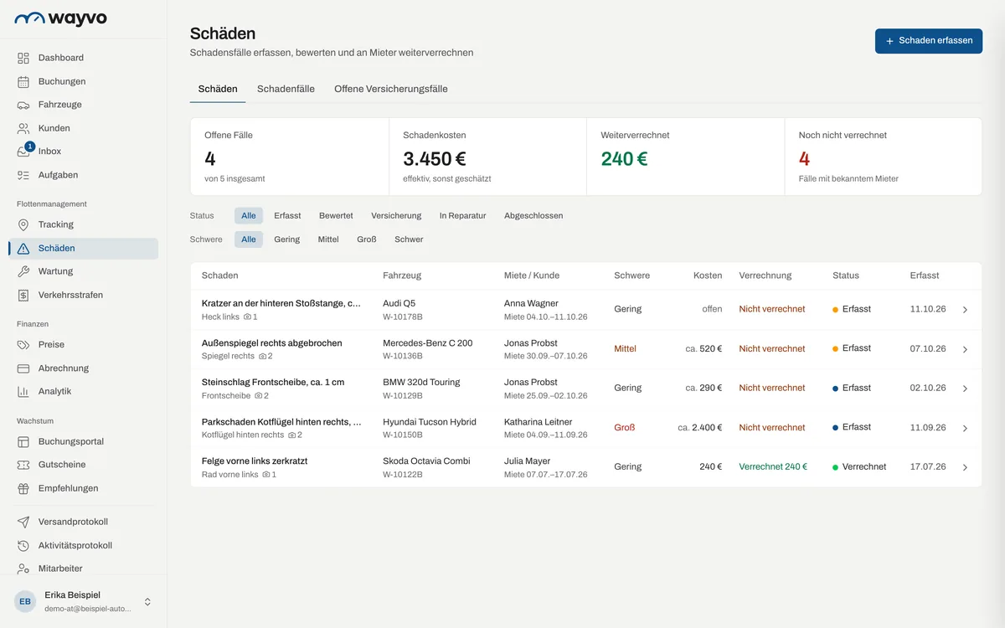Click the Empfehlungen gift icon
The width and height of the screenshot is (1005, 628).
click(x=23, y=488)
